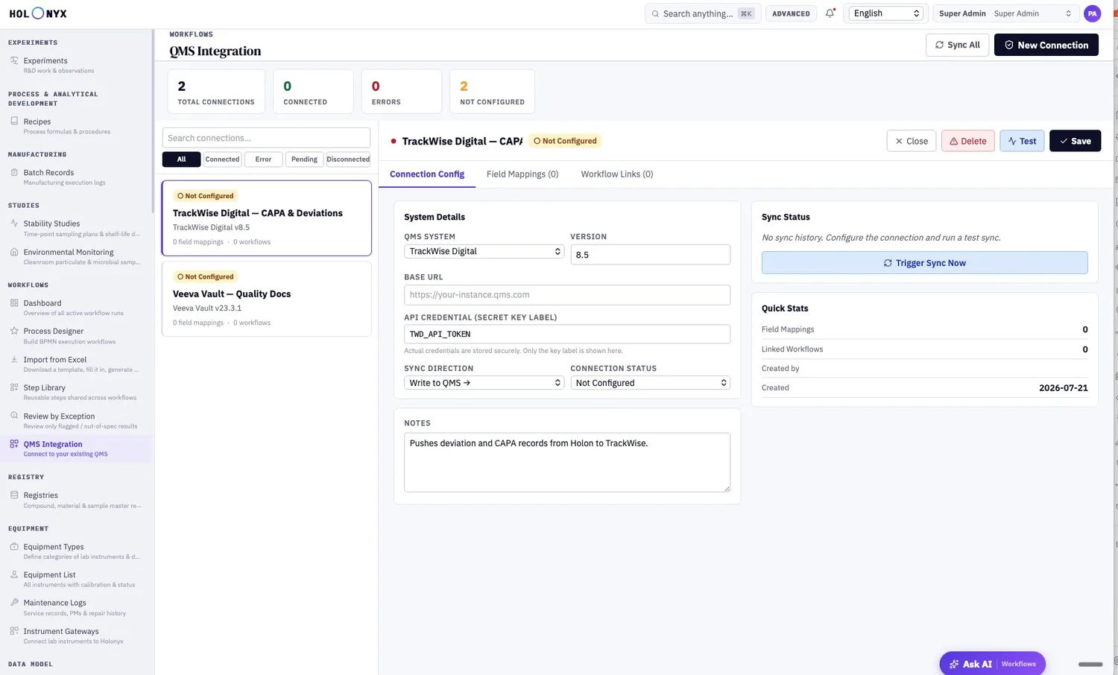Toggle the ADVANCED mode button

tap(791, 13)
